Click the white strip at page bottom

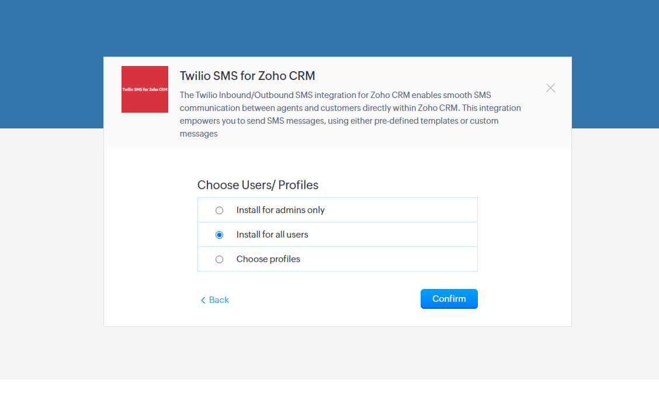tap(329, 386)
